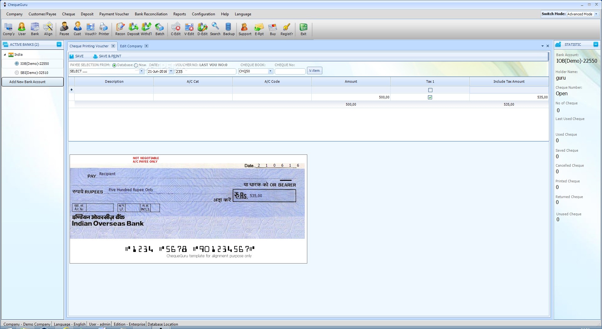This screenshot has width=602, height=329.
Task: Click the Description column header
Action: pyautogui.click(x=114, y=81)
